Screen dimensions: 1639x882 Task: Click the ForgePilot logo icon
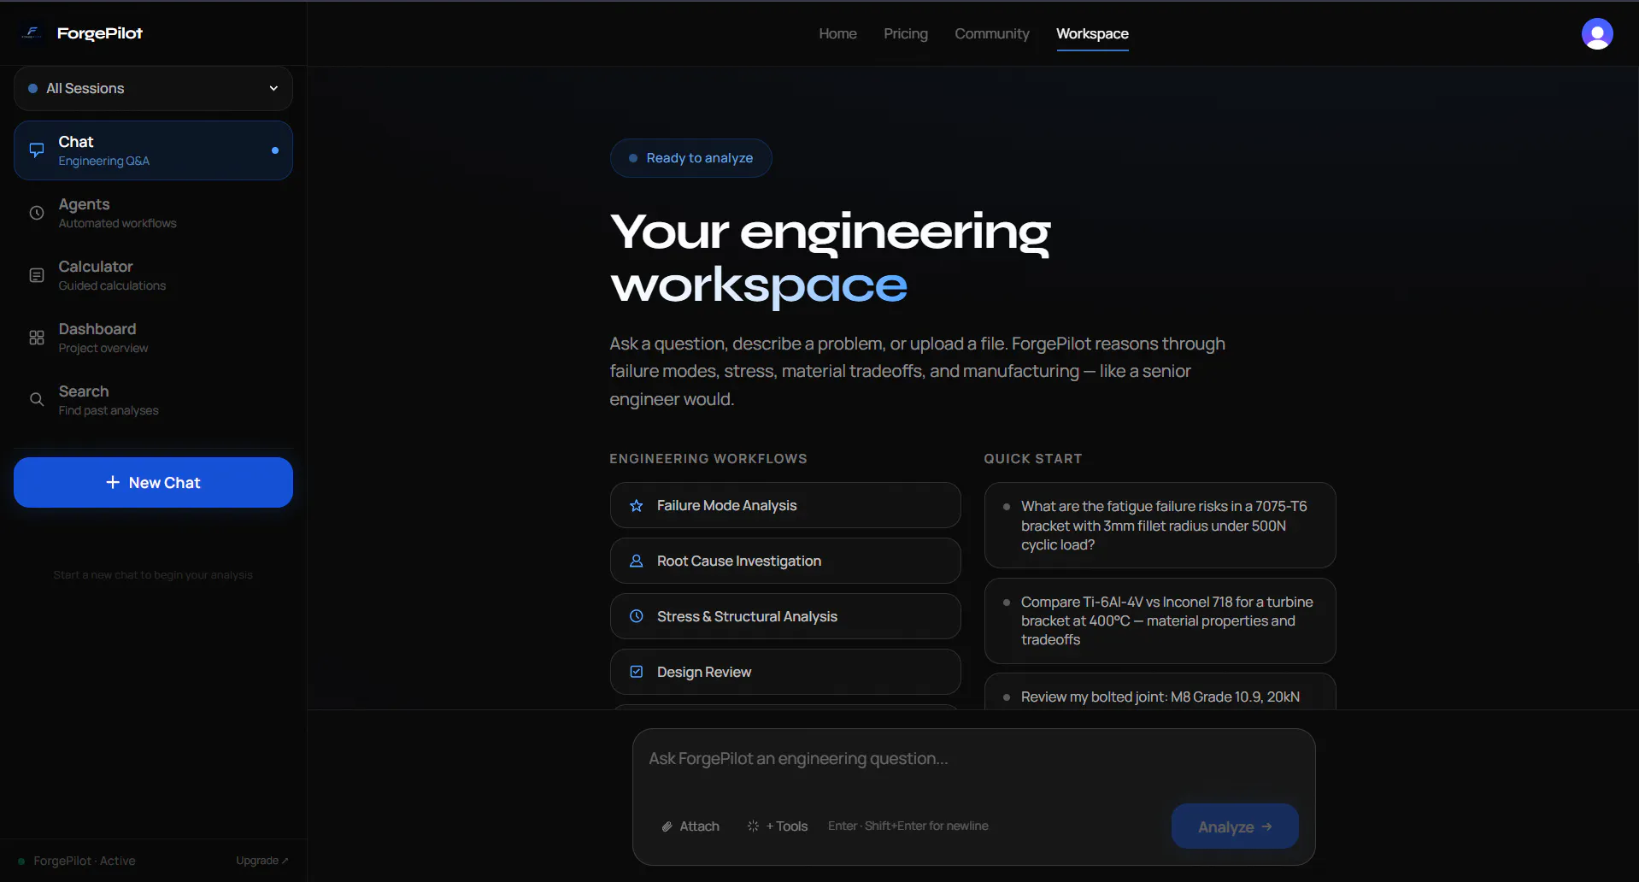pyautogui.click(x=32, y=33)
